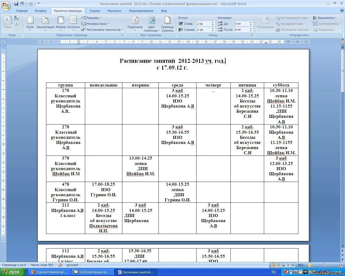
Task: Switch to Draft view
Action: point(293,265)
